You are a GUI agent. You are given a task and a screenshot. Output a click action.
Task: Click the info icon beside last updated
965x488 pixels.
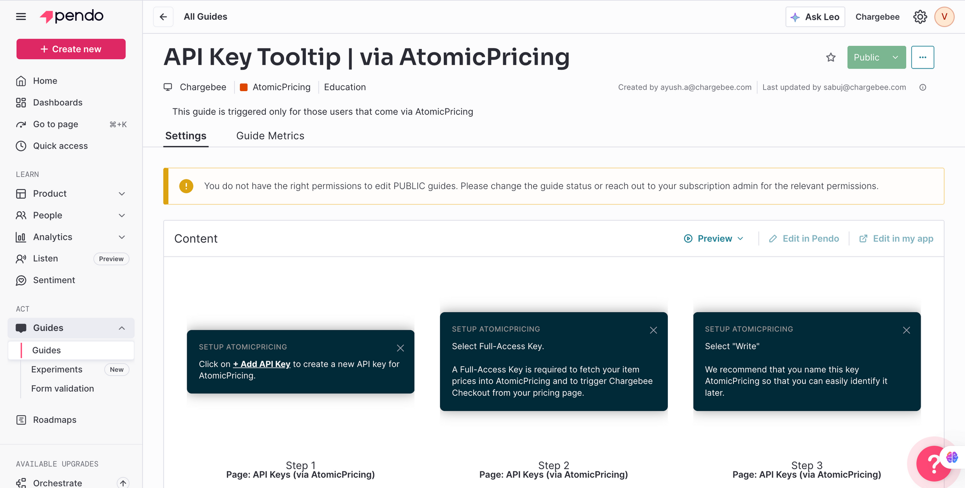click(x=923, y=87)
